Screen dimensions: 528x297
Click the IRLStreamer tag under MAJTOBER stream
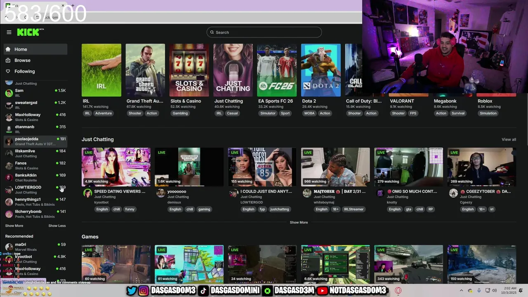pyautogui.click(x=354, y=209)
